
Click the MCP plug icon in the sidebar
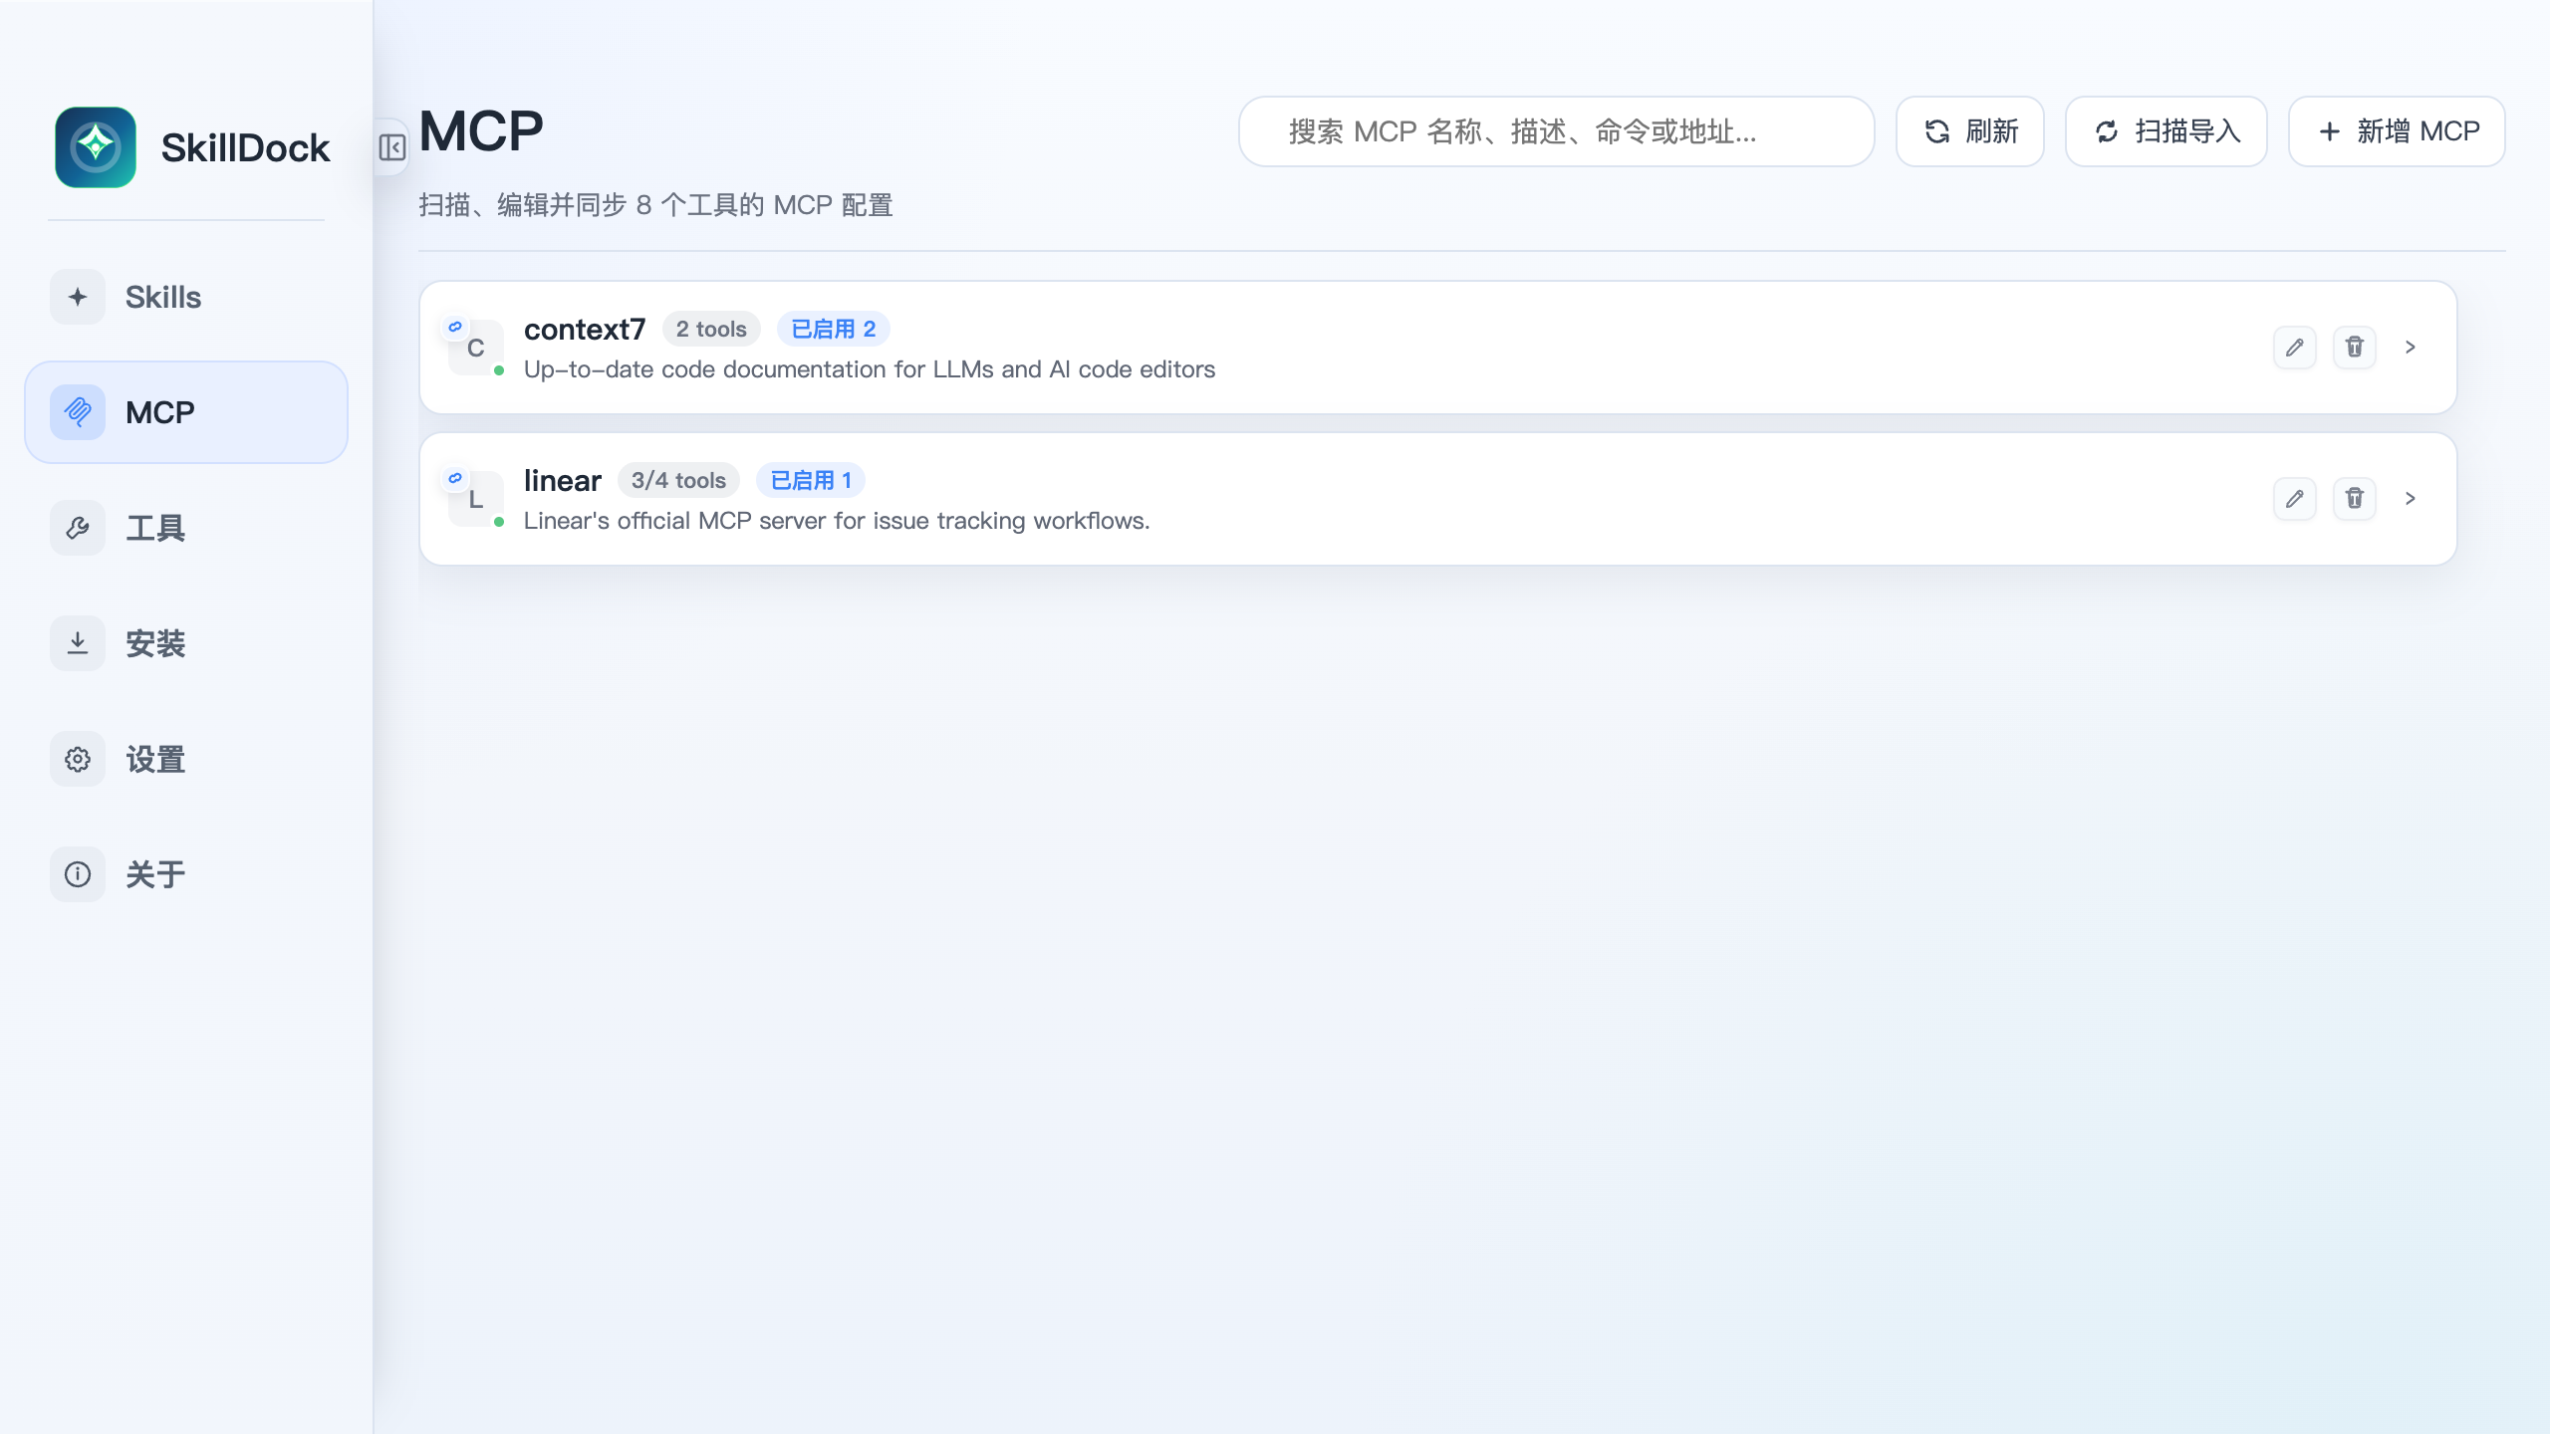coord(78,412)
